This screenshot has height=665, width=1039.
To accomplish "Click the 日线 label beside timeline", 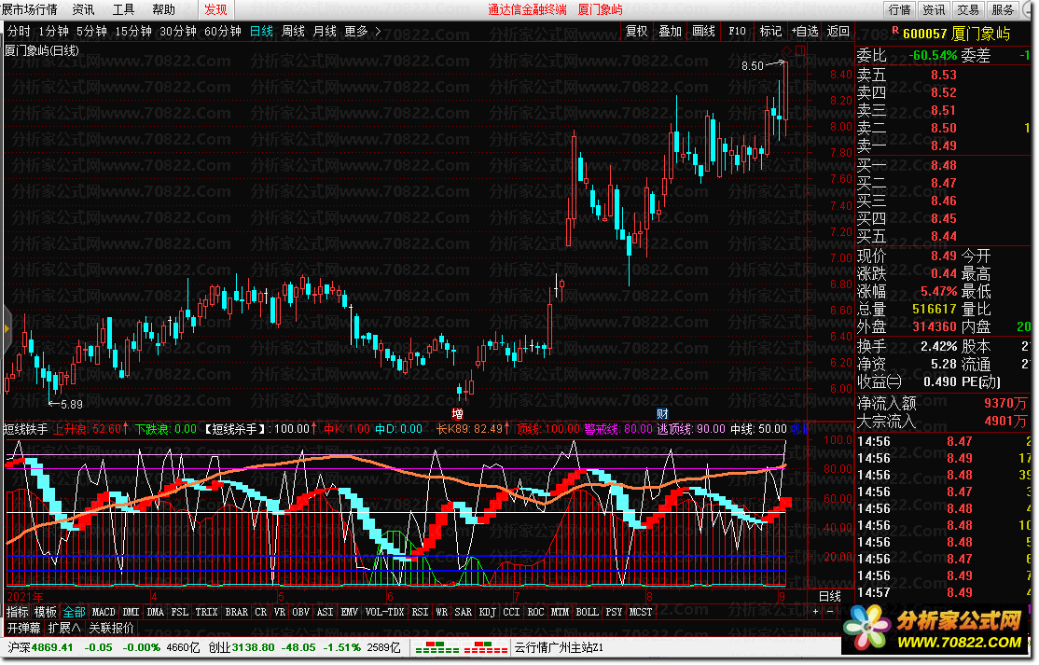I will pyautogui.click(x=829, y=596).
